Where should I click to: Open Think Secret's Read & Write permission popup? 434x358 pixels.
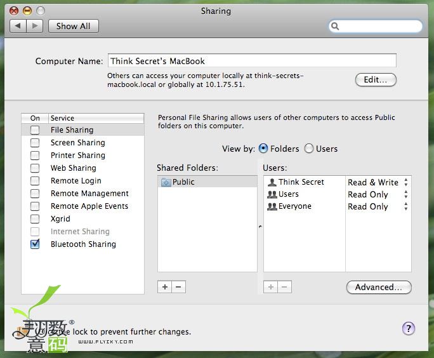tap(378, 182)
